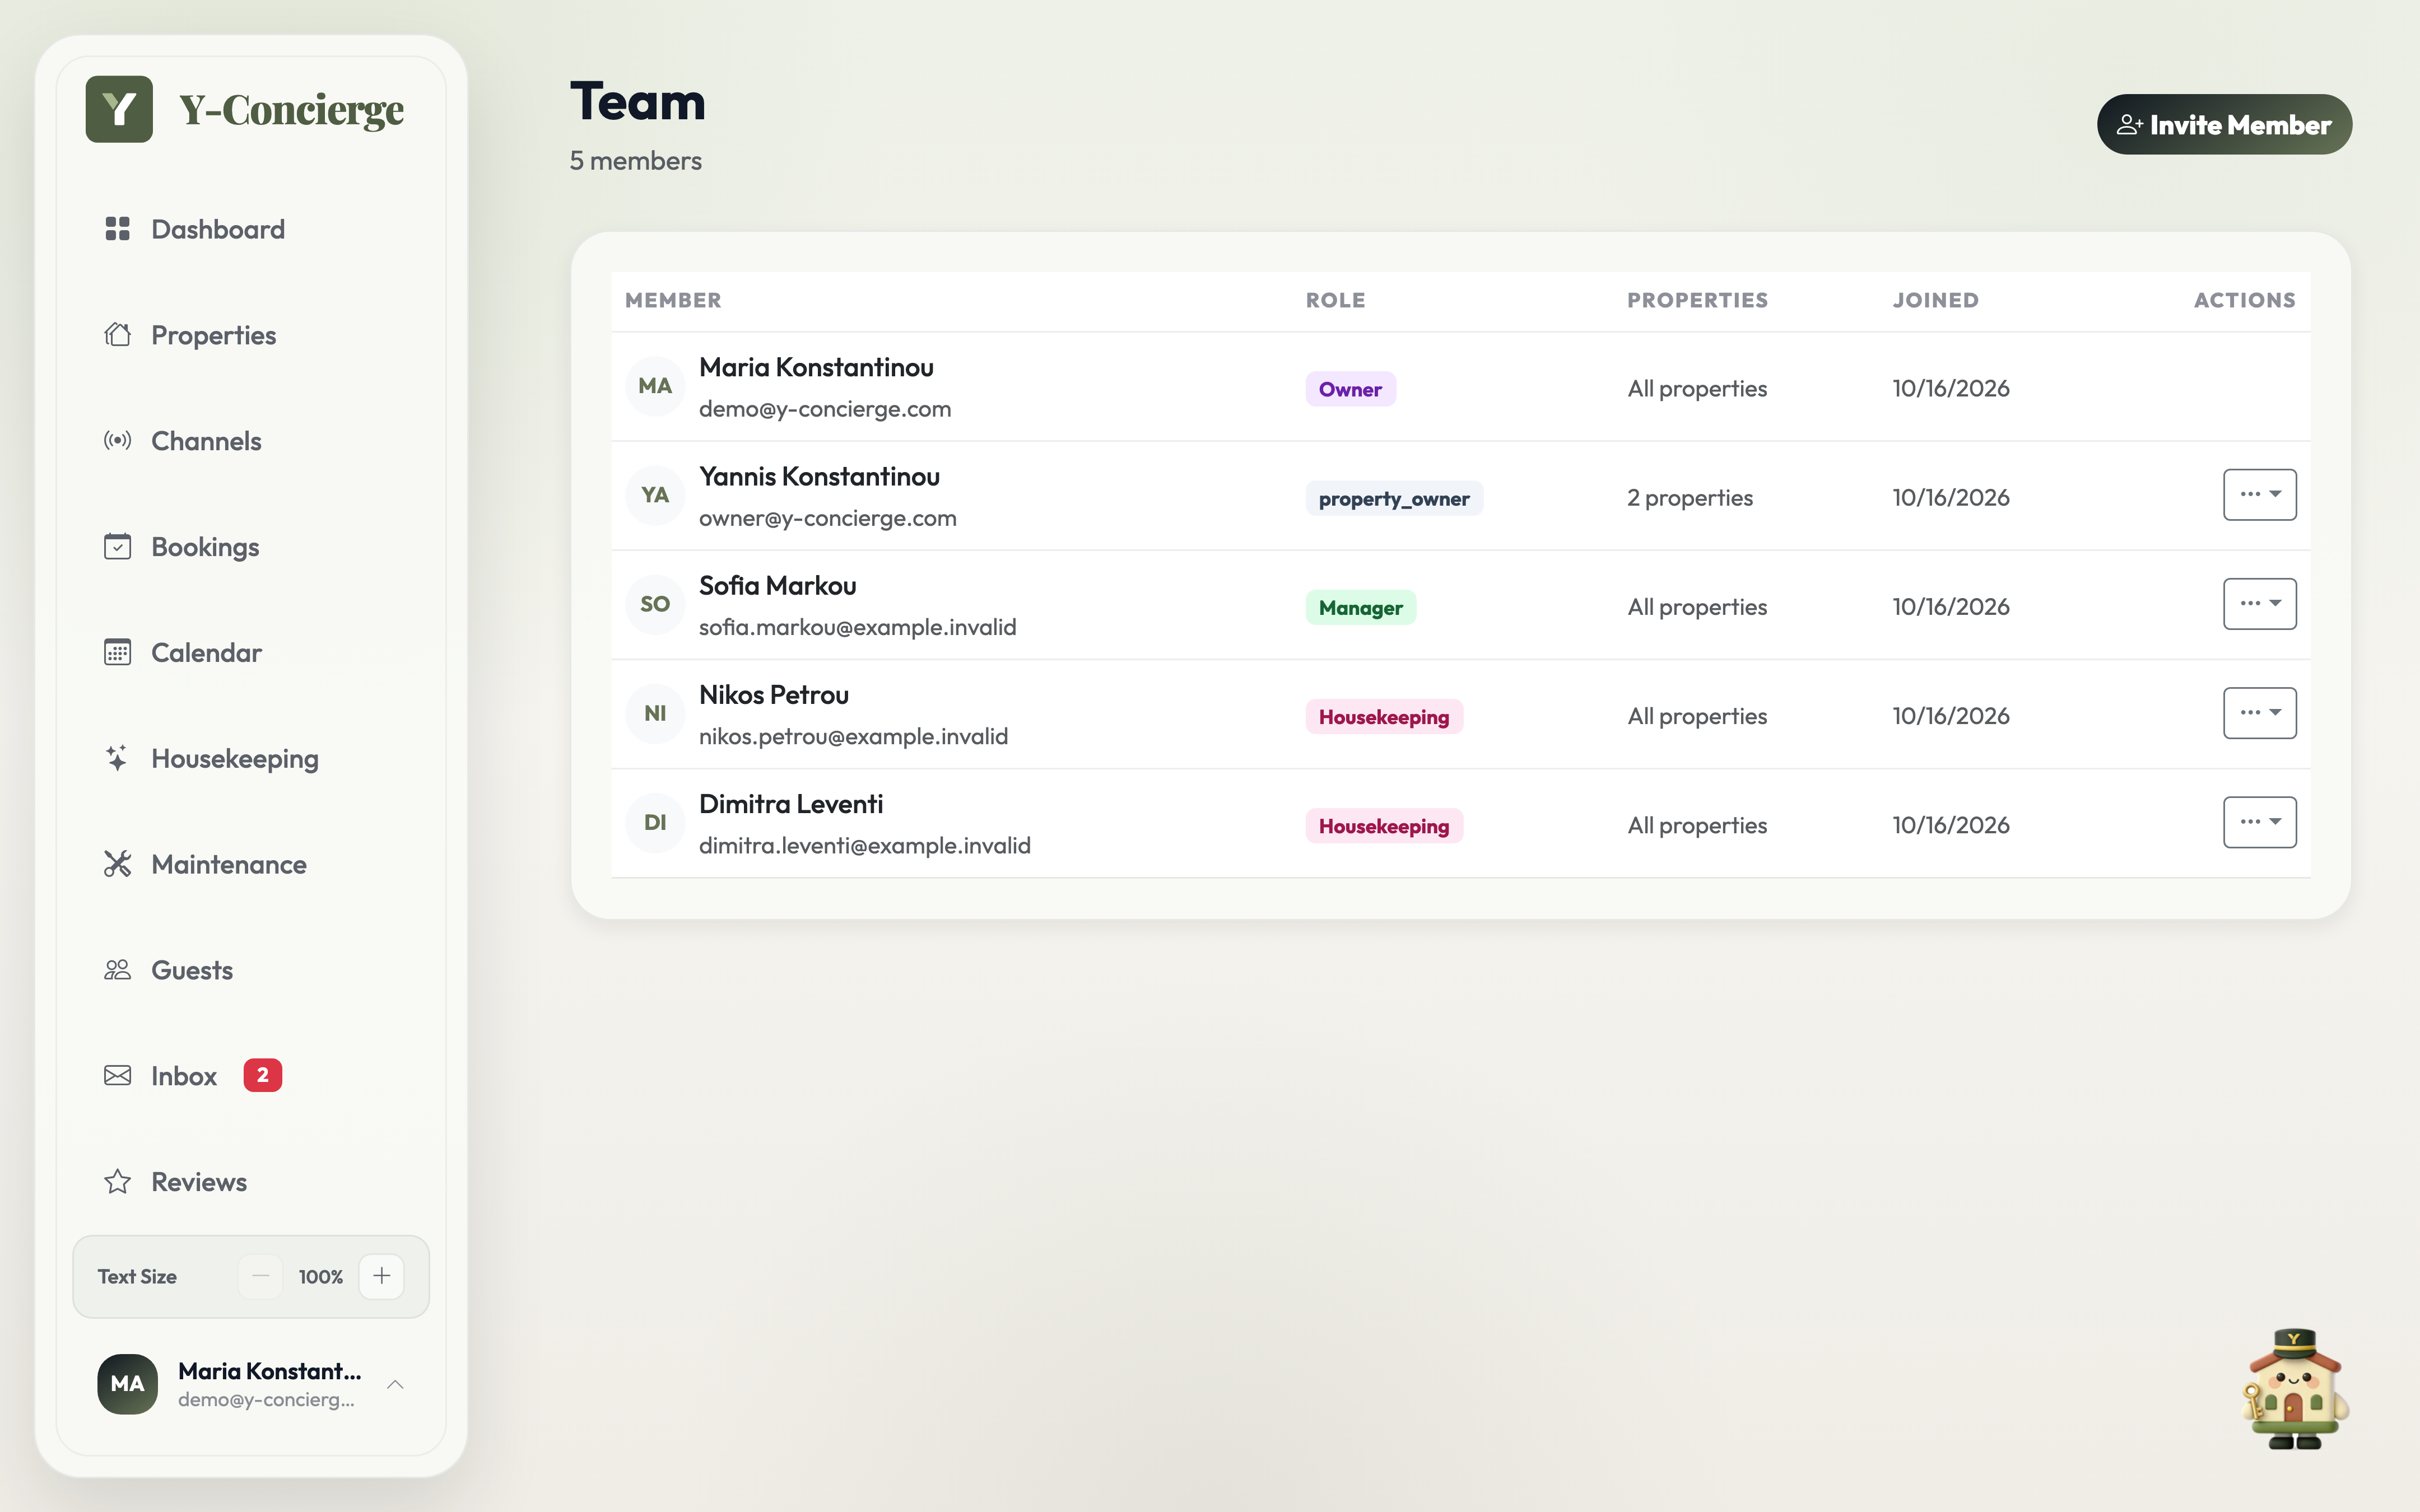
Task: Click the Channels broadcast icon
Action: click(118, 441)
